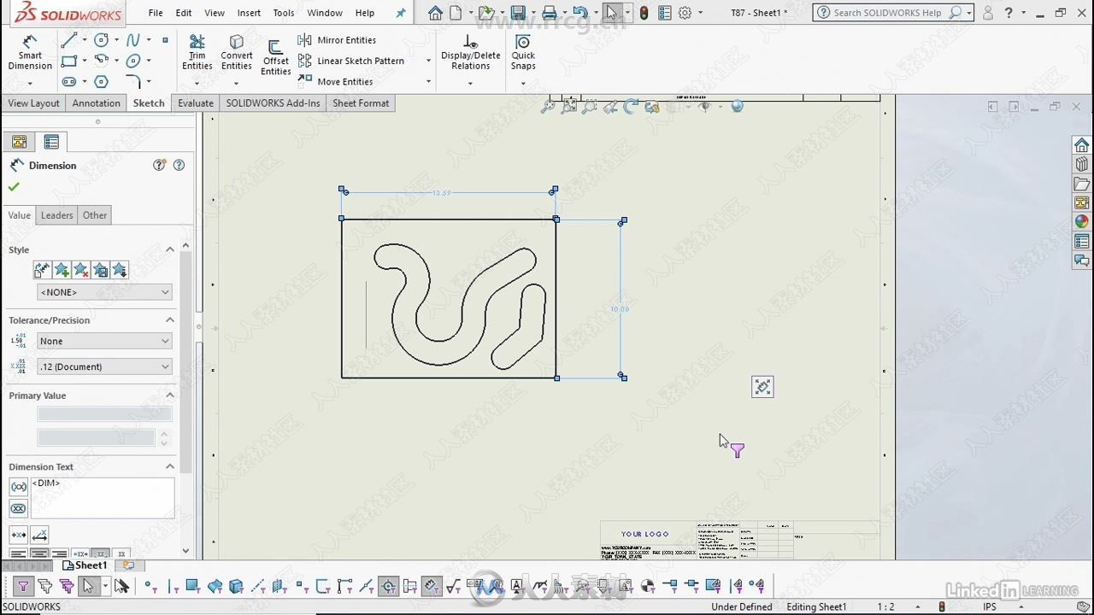Collapse the Style section

click(x=169, y=249)
